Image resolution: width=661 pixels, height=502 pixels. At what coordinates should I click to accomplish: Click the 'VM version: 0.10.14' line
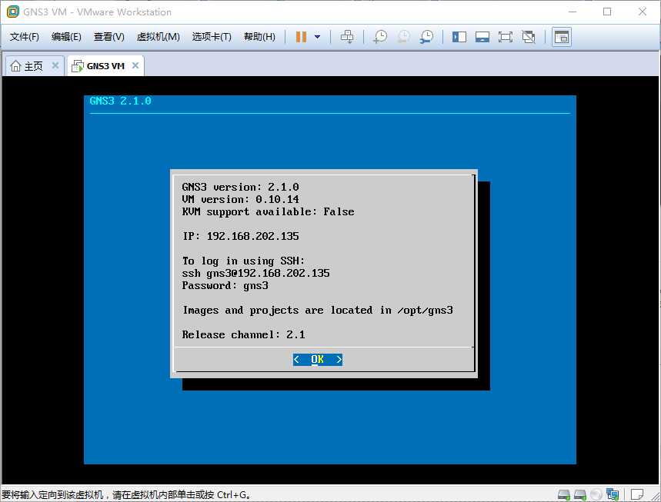[240, 199]
